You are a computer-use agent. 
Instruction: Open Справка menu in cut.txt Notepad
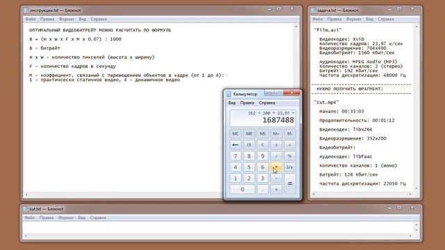click(98, 218)
